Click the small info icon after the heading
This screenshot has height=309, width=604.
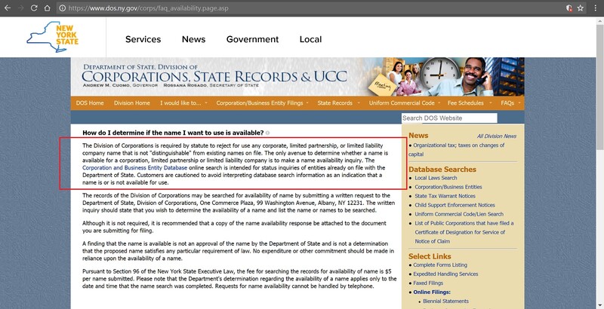[268, 133]
